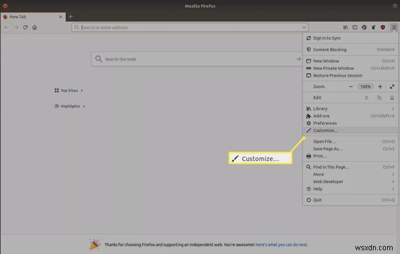
Task: Select Print... menu entry
Action: pyautogui.click(x=350, y=156)
